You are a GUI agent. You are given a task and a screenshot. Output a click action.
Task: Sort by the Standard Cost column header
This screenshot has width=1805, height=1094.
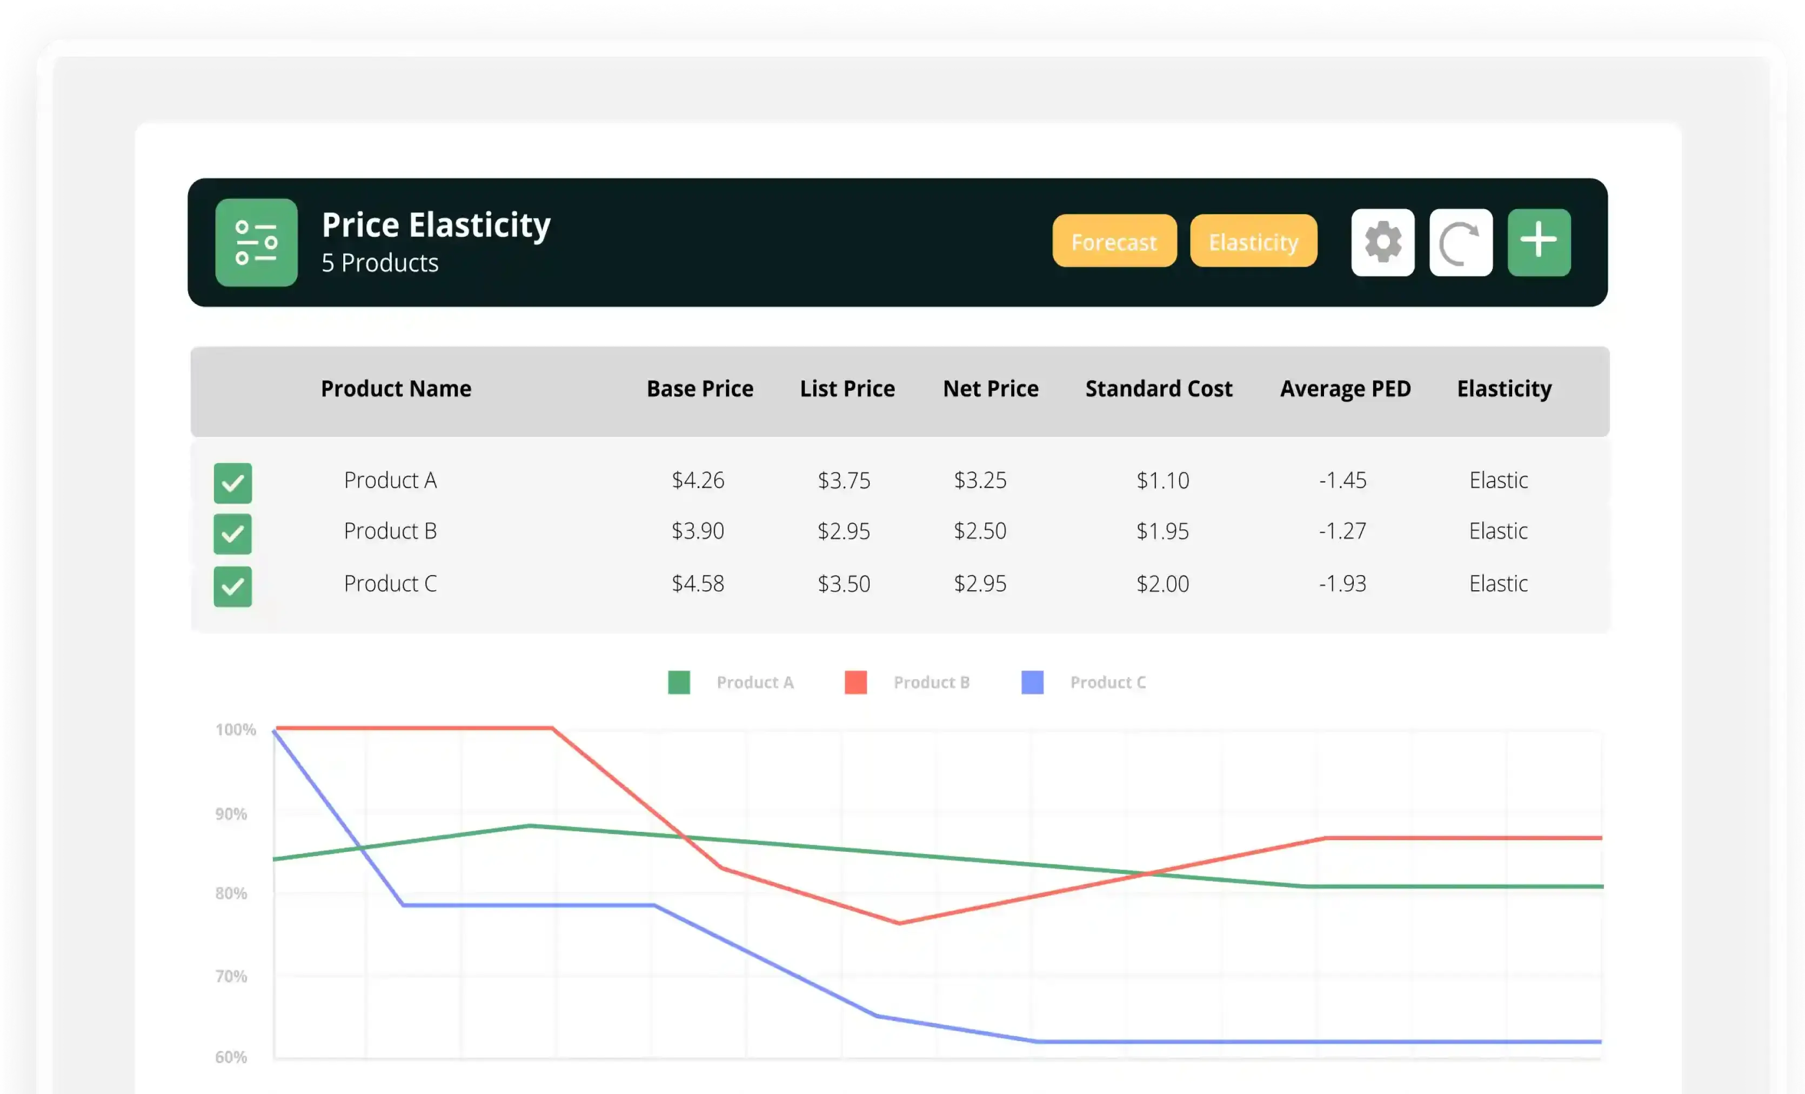[1159, 388]
